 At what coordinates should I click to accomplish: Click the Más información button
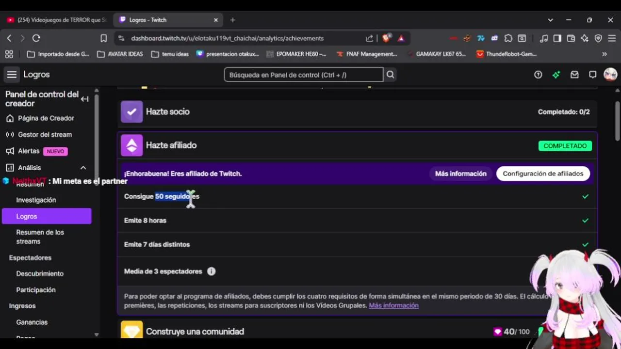460,174
